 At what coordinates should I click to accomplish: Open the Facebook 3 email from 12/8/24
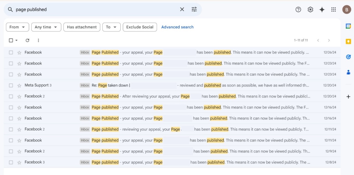(x=172, y=162)
